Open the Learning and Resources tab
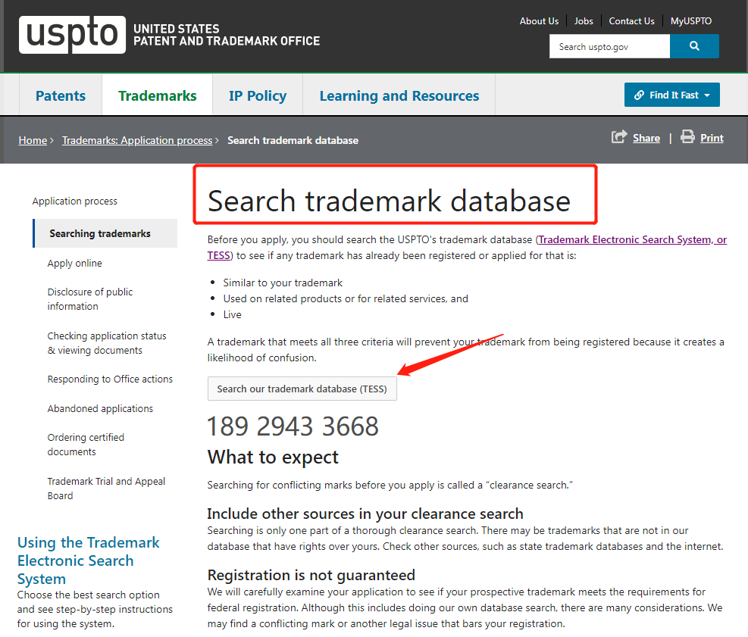Viewport: 748px width, 637px height. click(399, 95)
